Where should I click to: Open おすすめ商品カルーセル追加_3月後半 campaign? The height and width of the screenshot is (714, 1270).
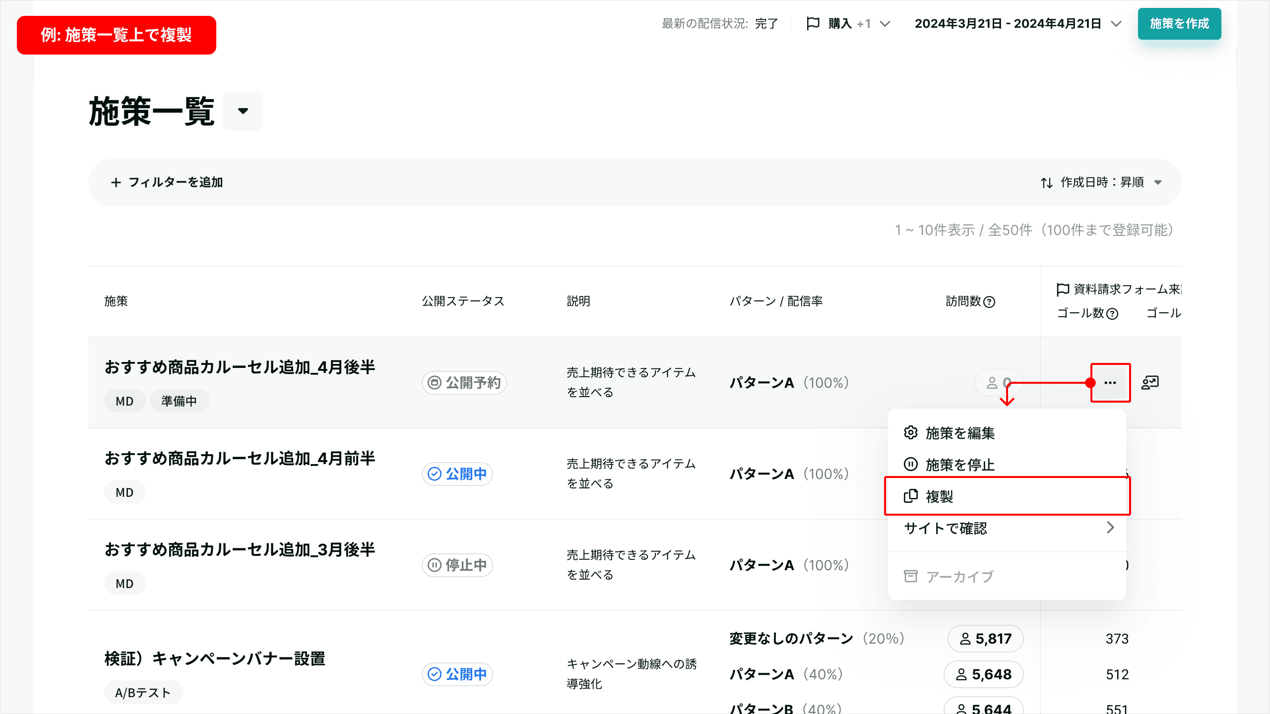click(x=240, y=549)
